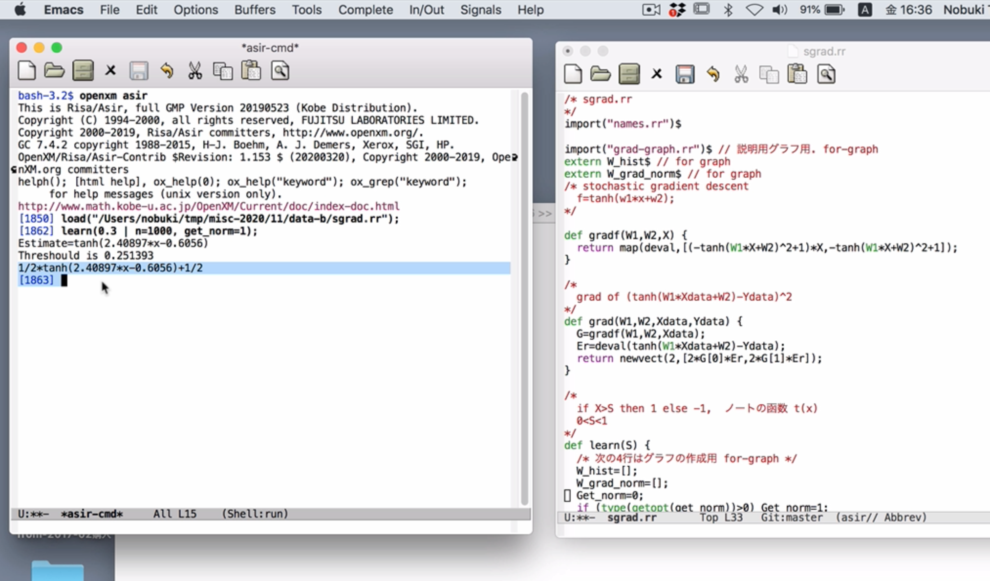This screenshot has height=581, width=990.
Task: Click the screen recording menu bar icon
Action: coord(651,10)
